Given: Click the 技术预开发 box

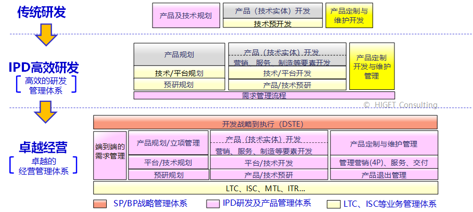Looking at the screenshot, I should 273,23.
